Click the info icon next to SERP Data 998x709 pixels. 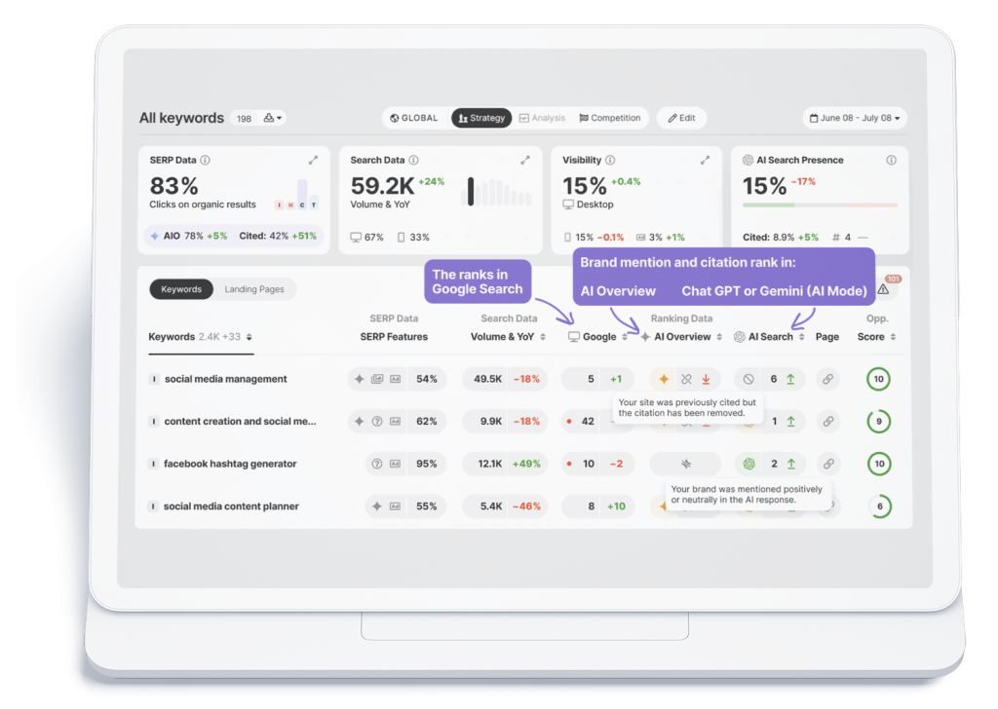coord(206,161)
